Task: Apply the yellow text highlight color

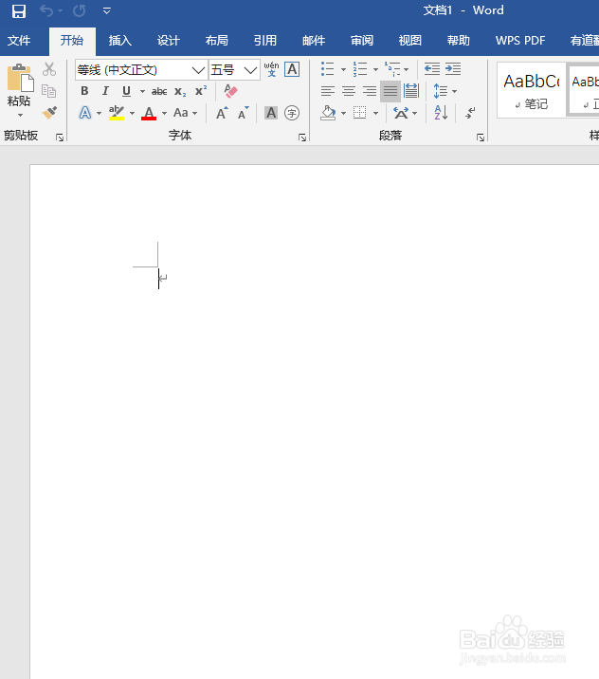Action: point(117,113)
